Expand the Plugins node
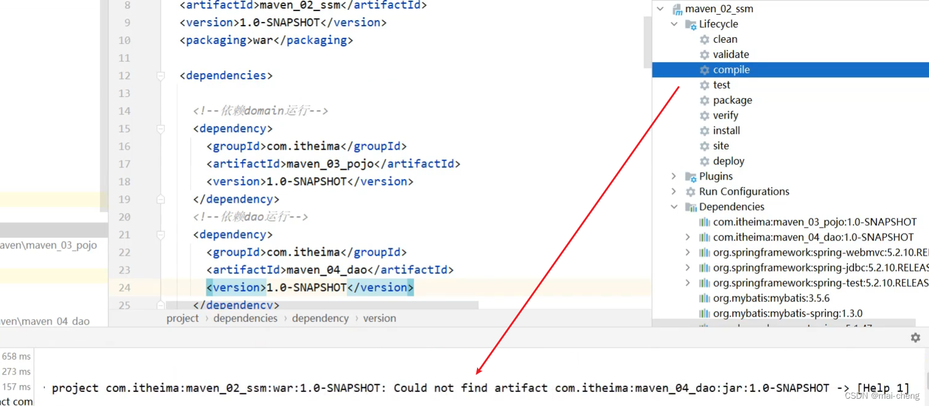 tap(674, 177)
